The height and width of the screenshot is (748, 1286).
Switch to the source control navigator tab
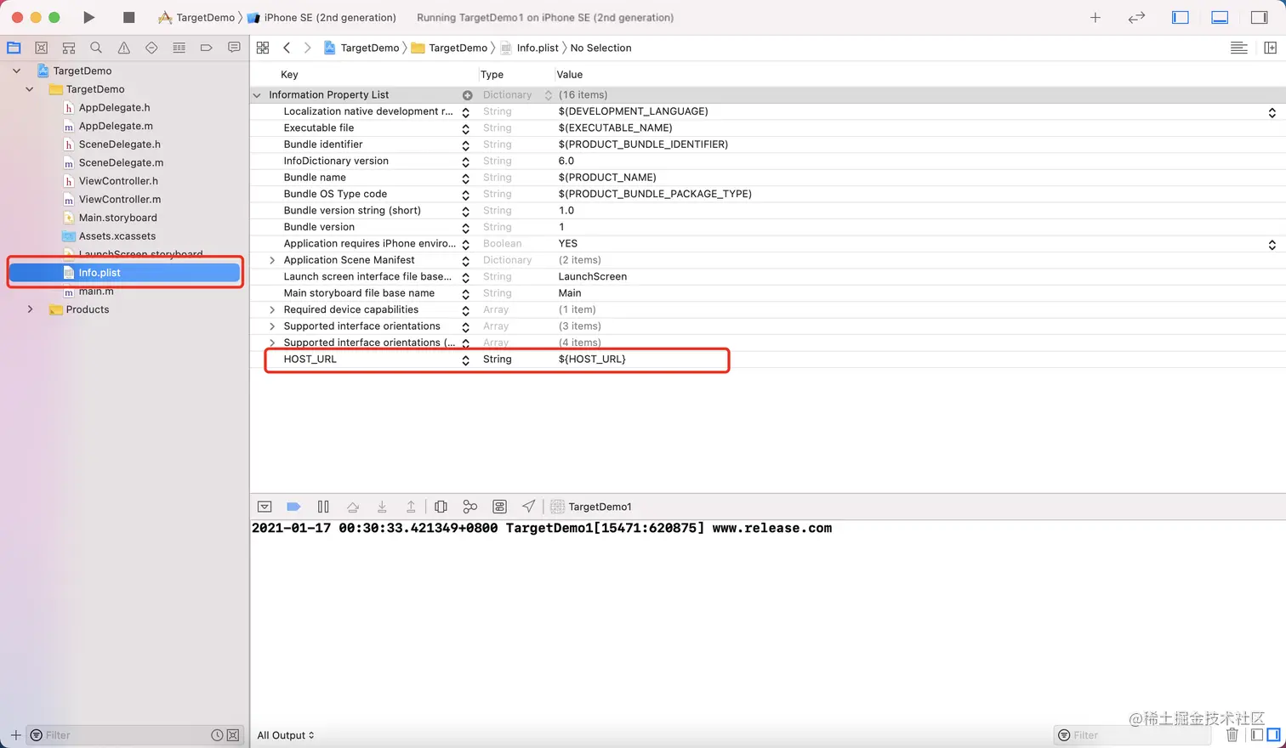(41, 48)
